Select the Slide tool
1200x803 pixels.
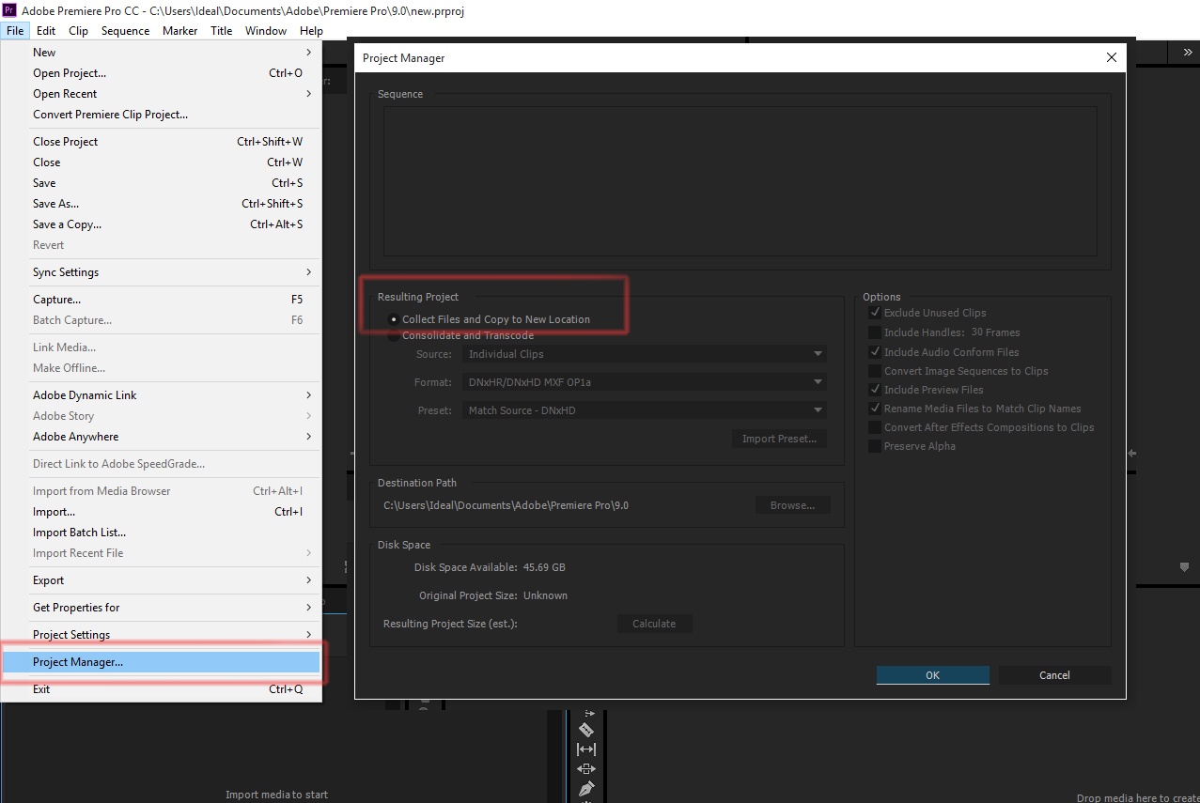coord(586,768)
